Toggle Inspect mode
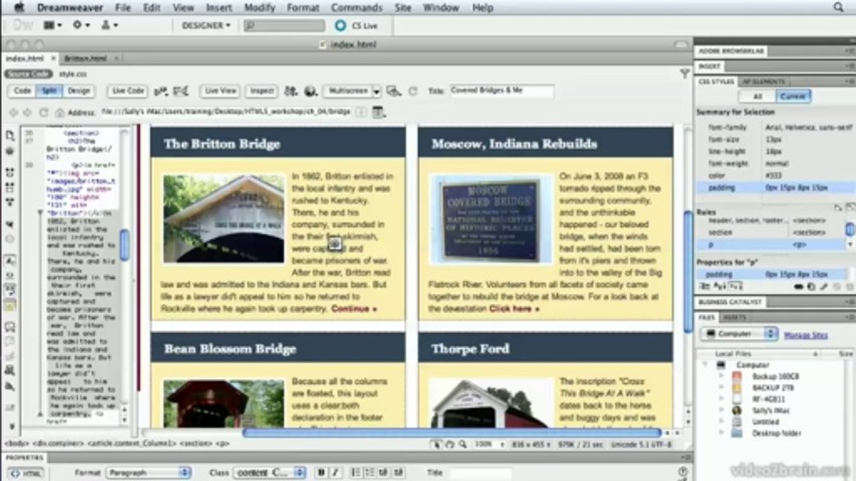The image size is (856, 481). [262, 91]
